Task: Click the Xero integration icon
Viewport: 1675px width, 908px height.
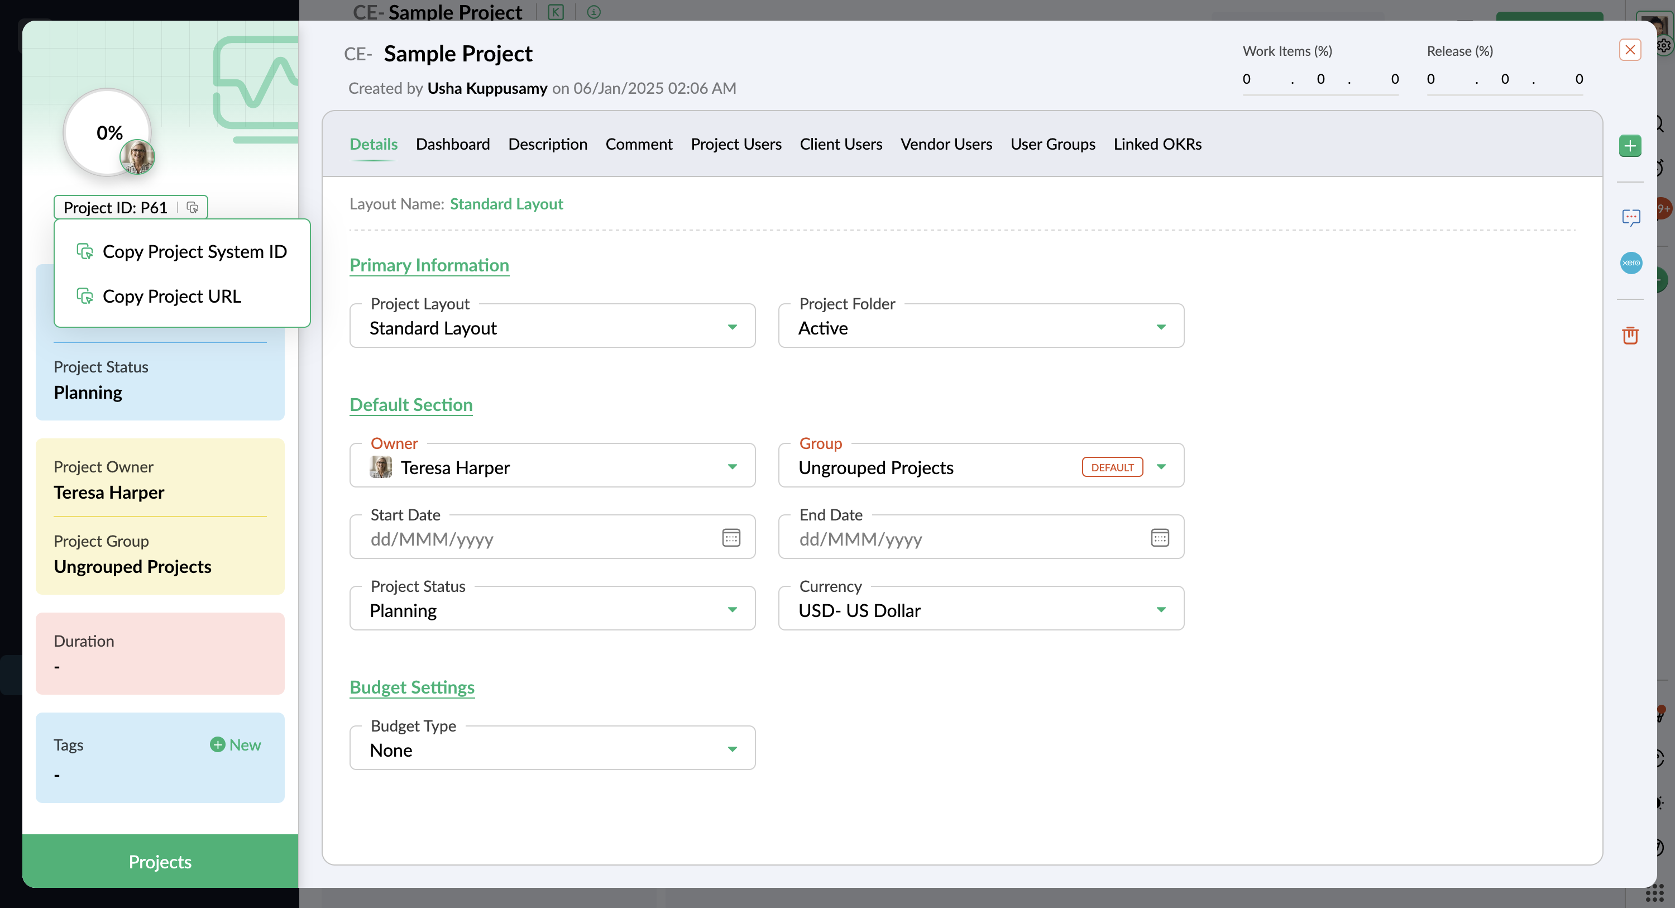Action: click(x=1630, y=263)
